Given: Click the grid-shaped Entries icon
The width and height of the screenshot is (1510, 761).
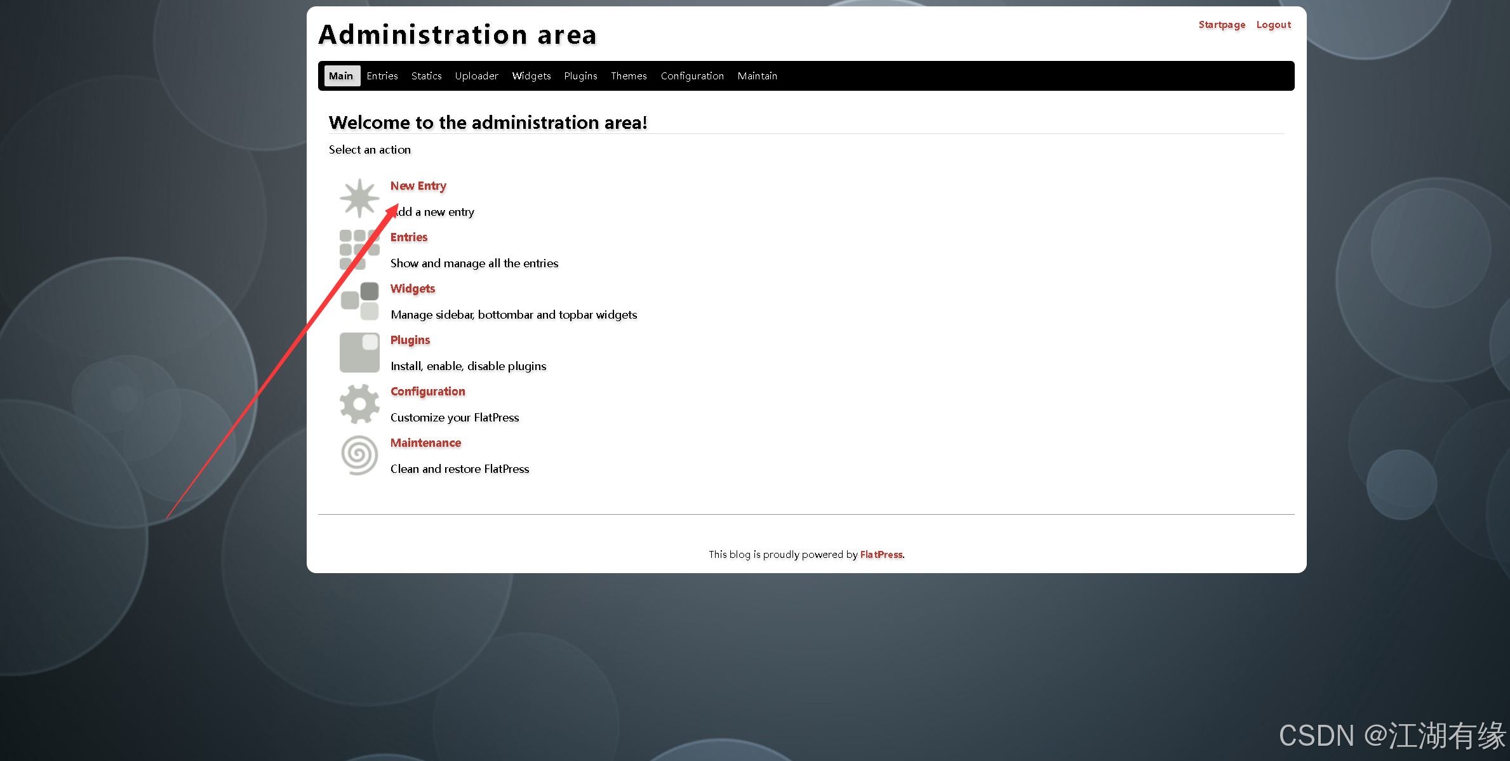Looking at the screenshot, I should [x=359, y=249].
